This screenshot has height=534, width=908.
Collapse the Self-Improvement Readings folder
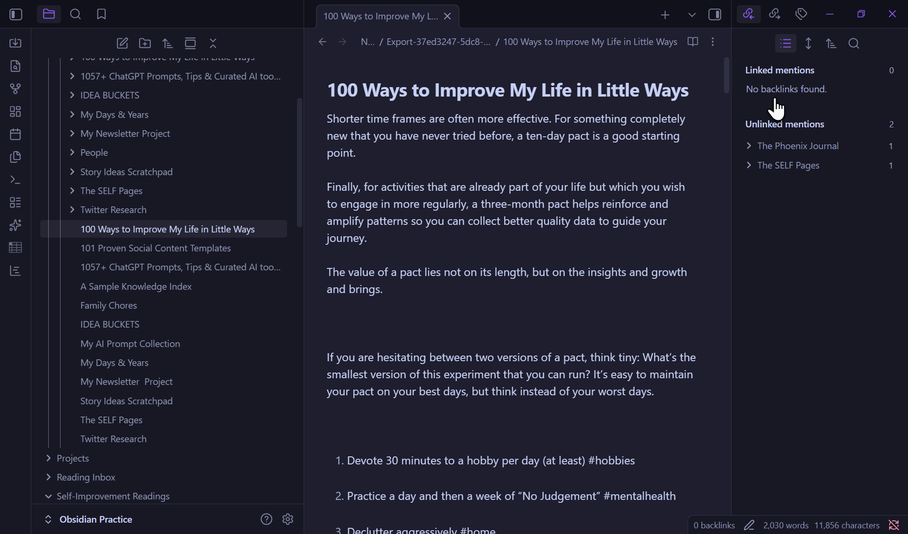coord(48,496)
